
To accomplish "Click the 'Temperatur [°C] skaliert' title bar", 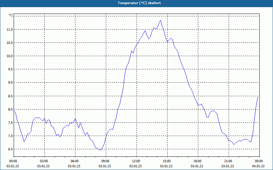I will coord(136,3).
